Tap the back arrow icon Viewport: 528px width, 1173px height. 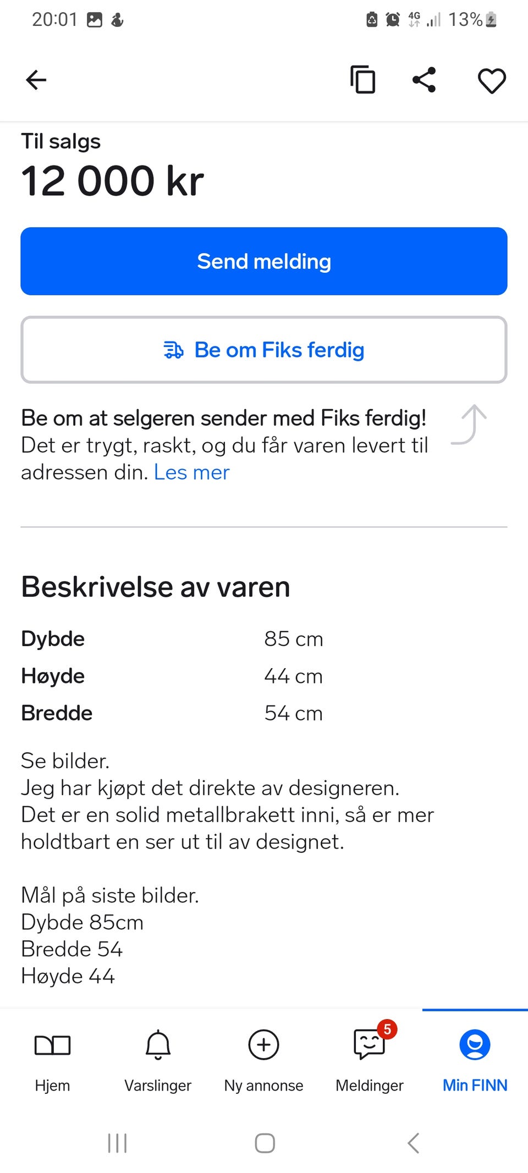(x=36, y=80)
